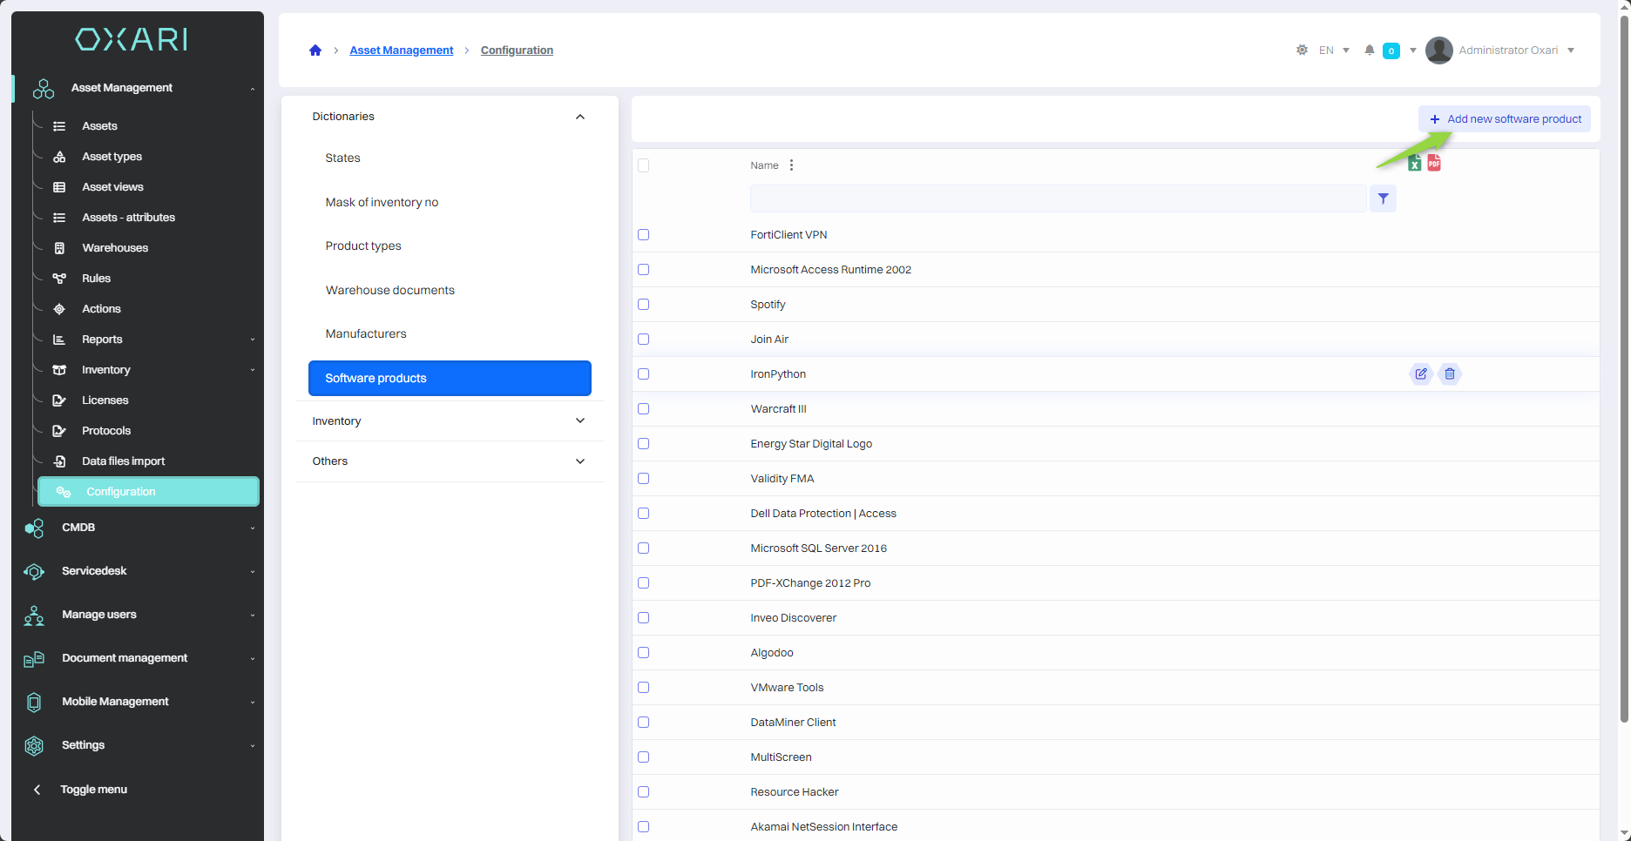Click the home icon in breadcrumb

tap(315, 50)
